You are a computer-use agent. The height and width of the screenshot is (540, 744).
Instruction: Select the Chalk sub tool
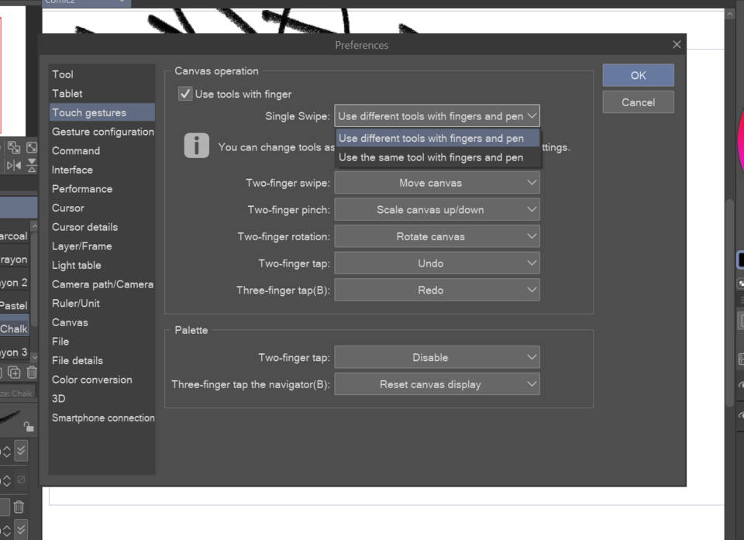pyautogui.click(x=15, y=328)
